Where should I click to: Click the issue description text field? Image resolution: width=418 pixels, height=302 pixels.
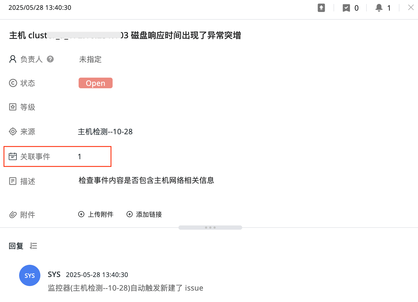[146, 181]
